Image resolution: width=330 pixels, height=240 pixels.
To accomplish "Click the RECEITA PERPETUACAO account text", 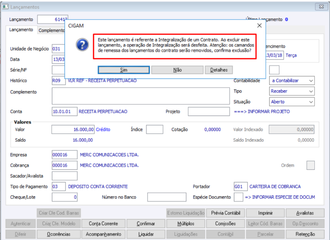I will pyautogui.click(x=103, y=112).
